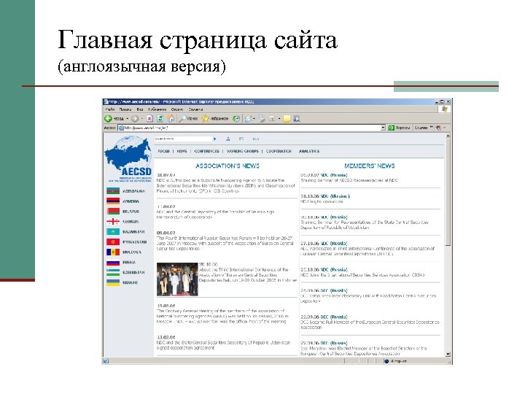
Task: Click the KYRGYZSTAN country link
Action: (x=135, y=242)
